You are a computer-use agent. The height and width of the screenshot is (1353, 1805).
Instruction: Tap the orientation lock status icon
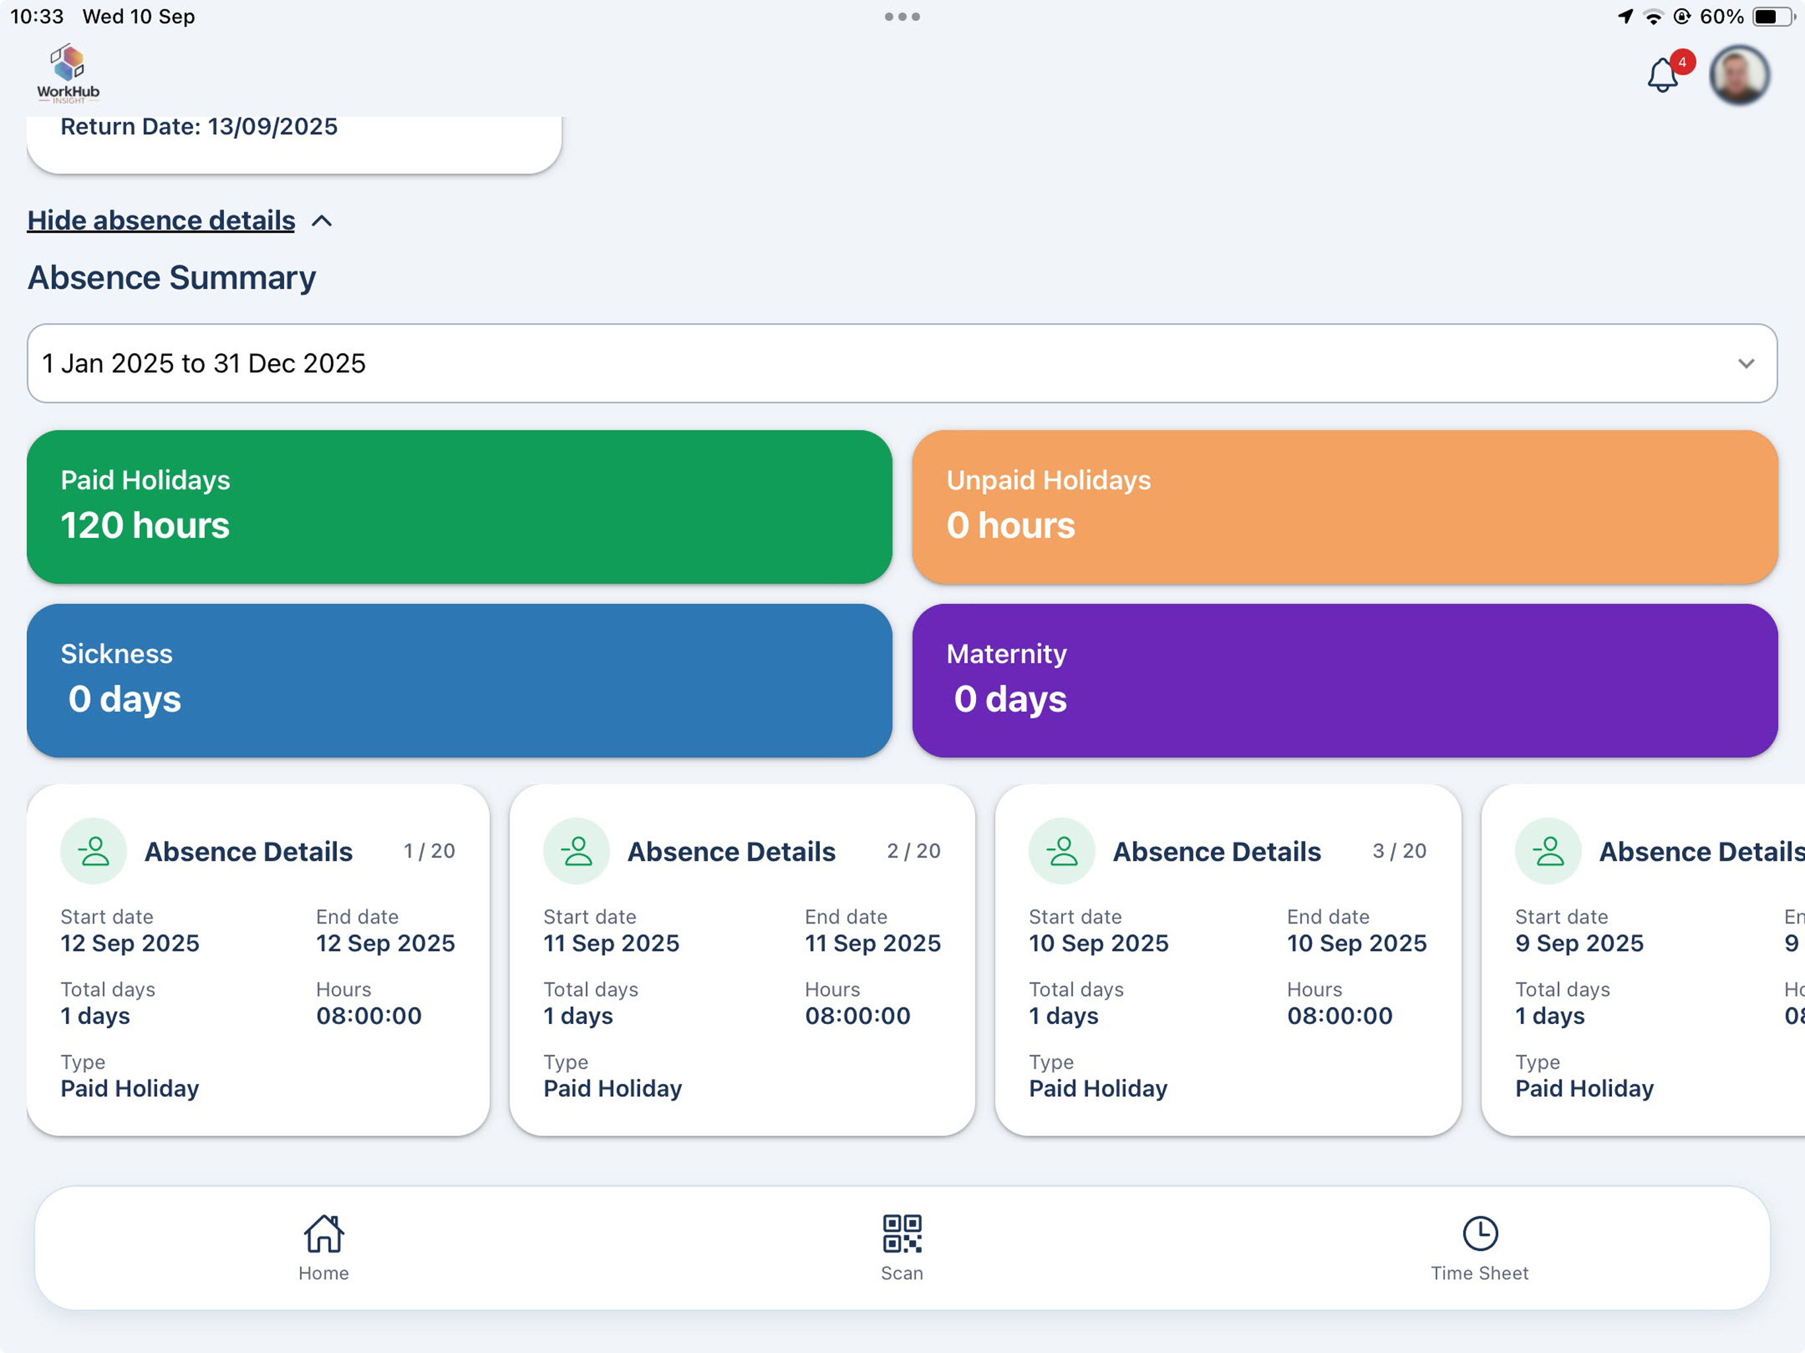(1681, 17)
